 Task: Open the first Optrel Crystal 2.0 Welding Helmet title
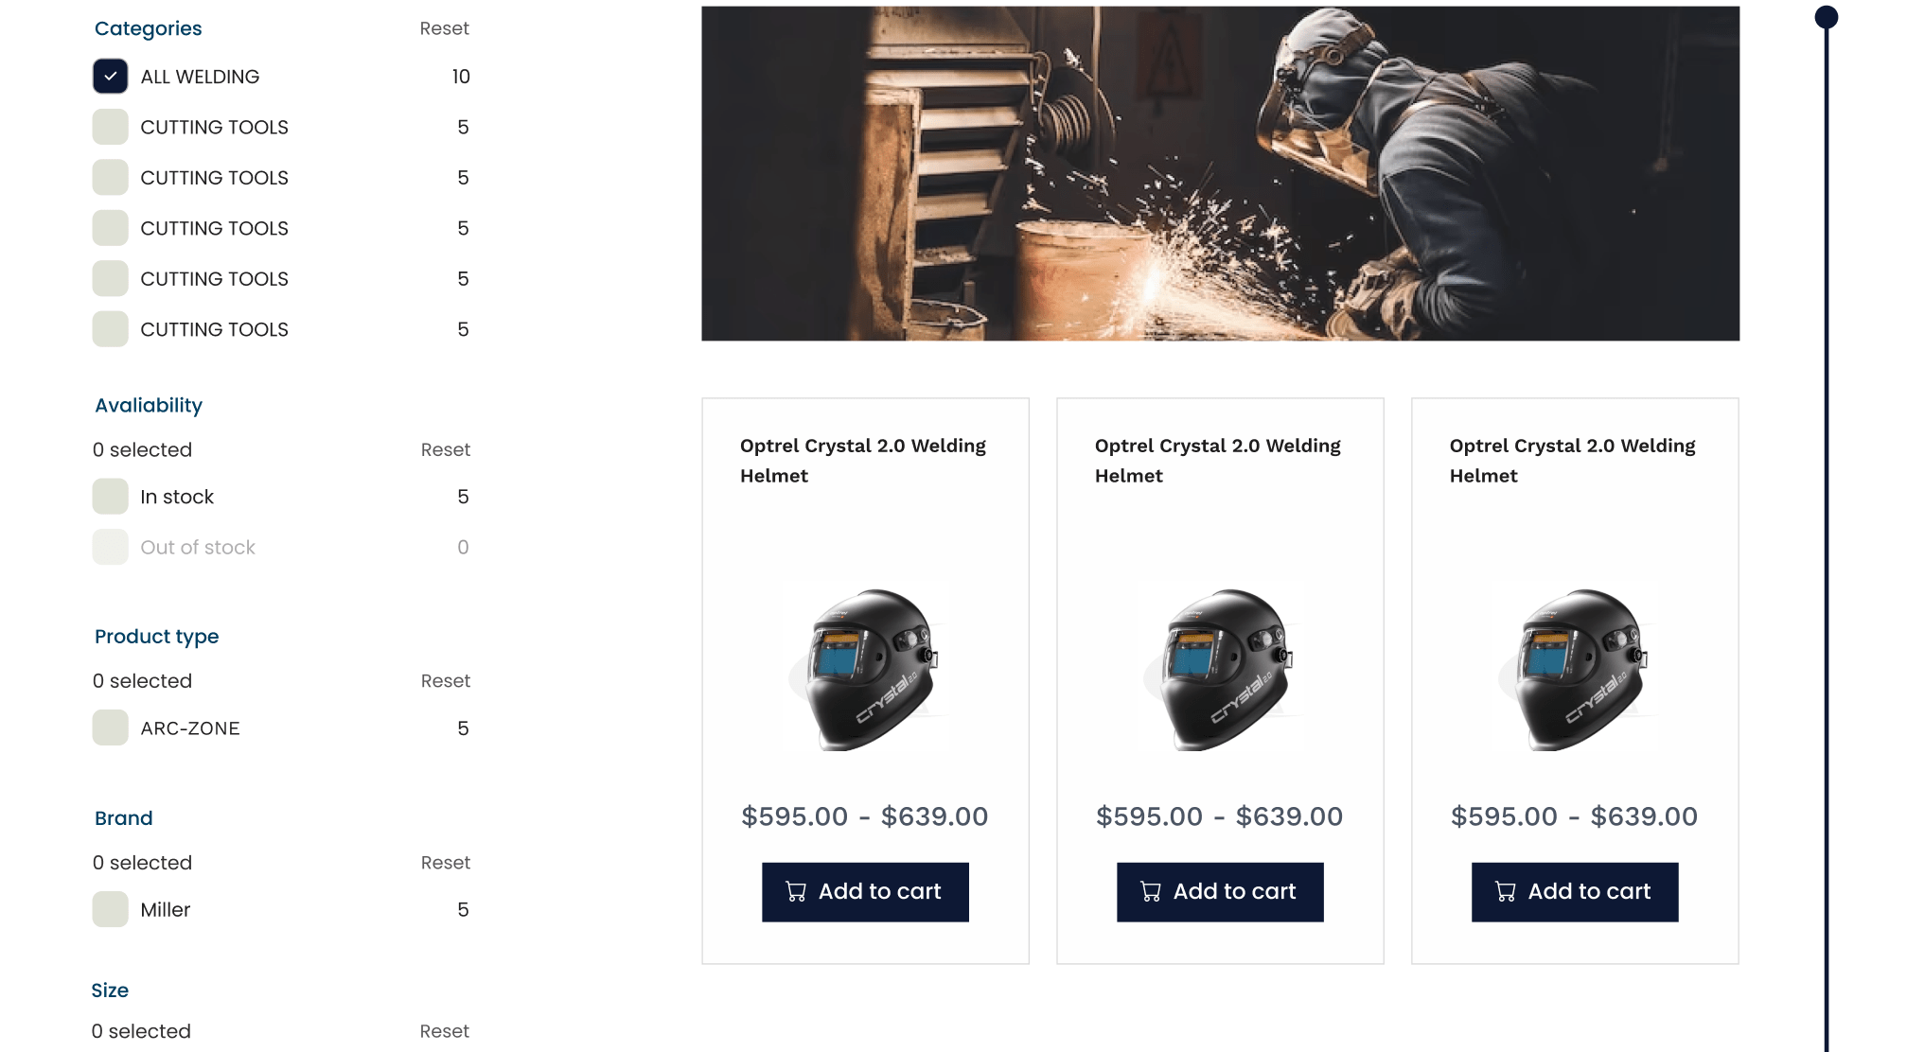coord(863,461)
